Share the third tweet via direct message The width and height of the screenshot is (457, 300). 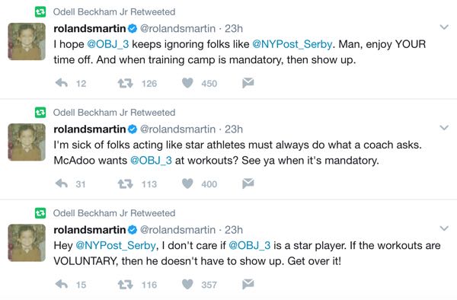point(248,284)
